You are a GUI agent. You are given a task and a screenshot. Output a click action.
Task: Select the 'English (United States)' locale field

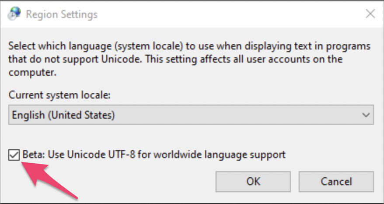point(63,115)
